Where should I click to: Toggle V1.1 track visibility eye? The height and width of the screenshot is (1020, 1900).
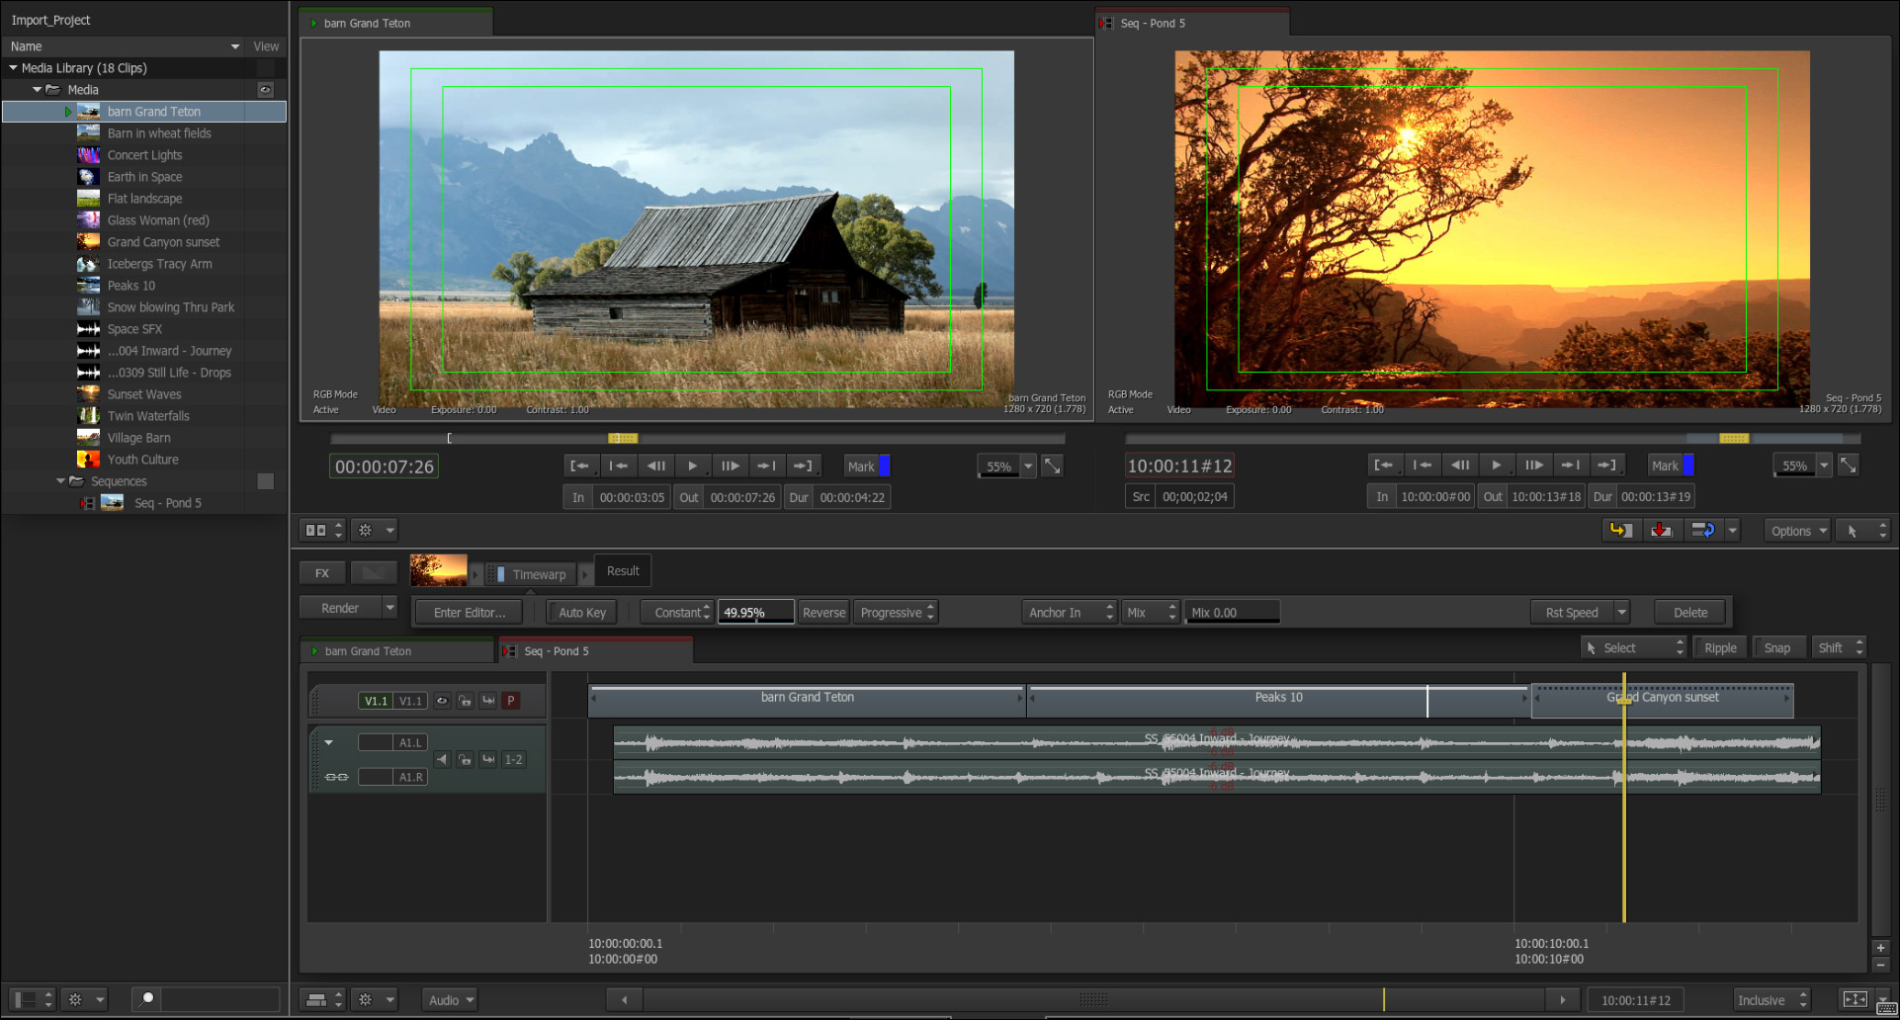click(442, 701)
